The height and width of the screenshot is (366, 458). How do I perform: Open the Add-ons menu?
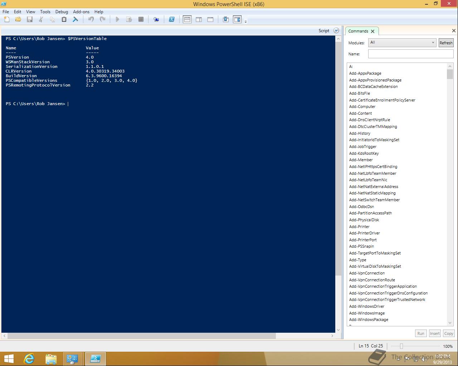click(81, 11)
